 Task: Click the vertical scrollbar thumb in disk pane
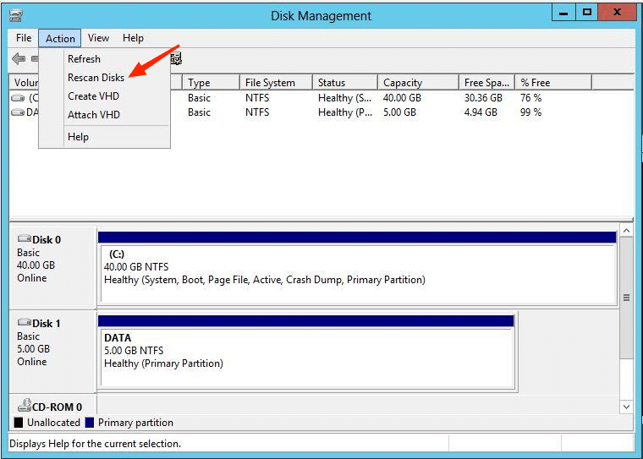point(626,298)
